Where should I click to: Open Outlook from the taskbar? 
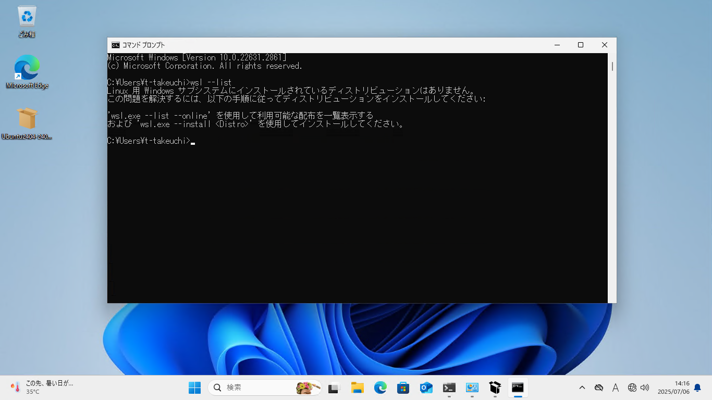pos(426,387)
